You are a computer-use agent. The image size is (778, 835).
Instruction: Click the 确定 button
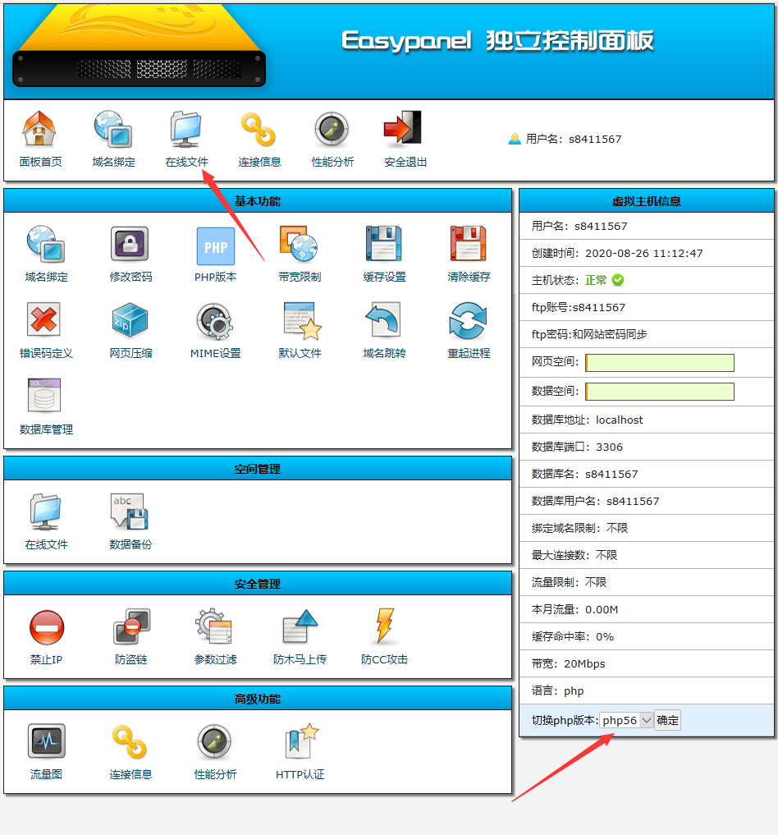[667, 721]
